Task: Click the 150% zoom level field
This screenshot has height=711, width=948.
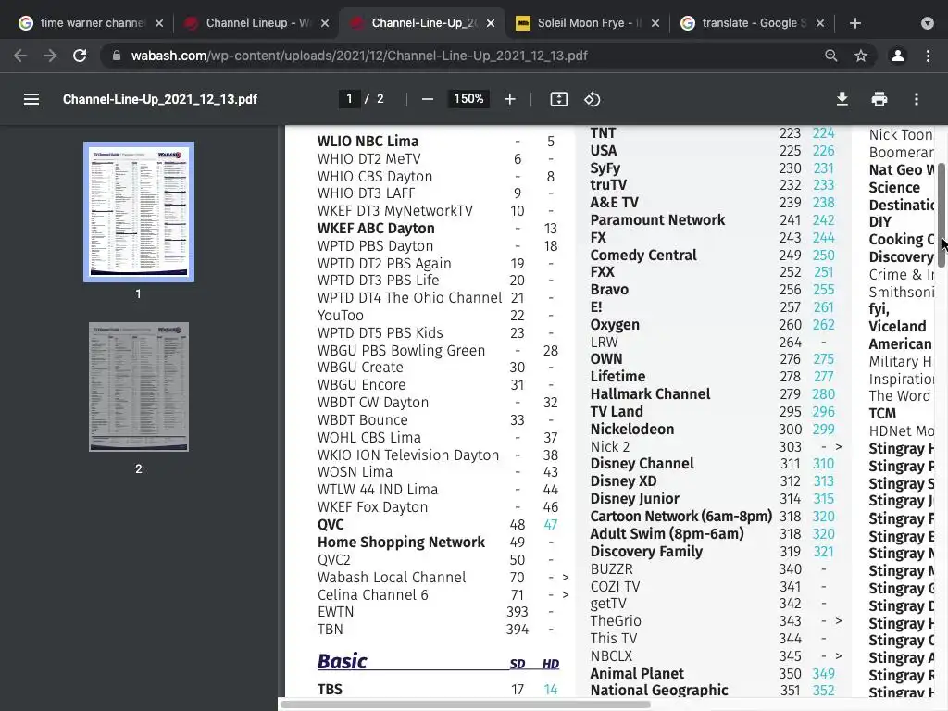Action: tap(468, 98)
